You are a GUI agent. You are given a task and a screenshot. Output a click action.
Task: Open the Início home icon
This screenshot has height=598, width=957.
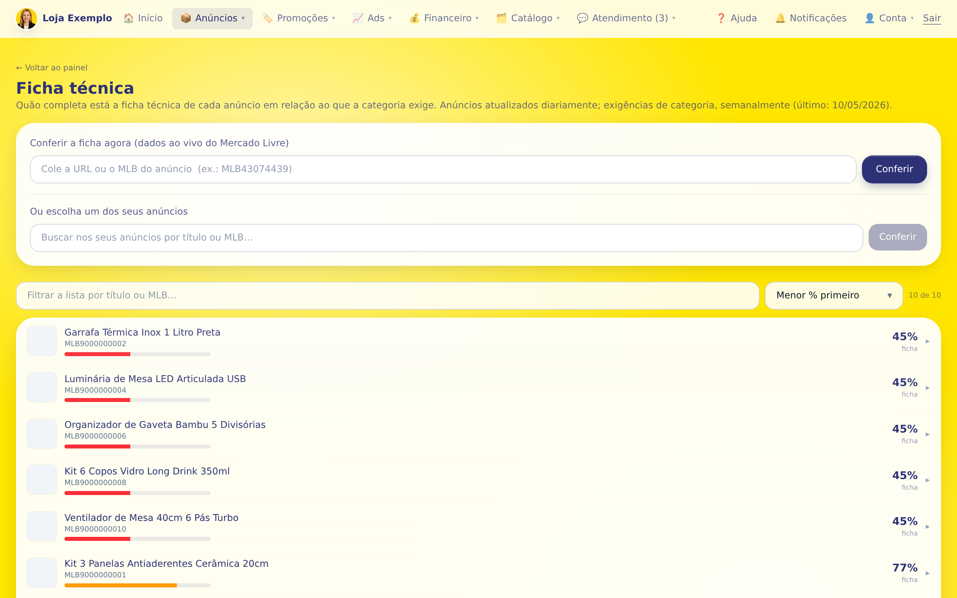(129, 18)
